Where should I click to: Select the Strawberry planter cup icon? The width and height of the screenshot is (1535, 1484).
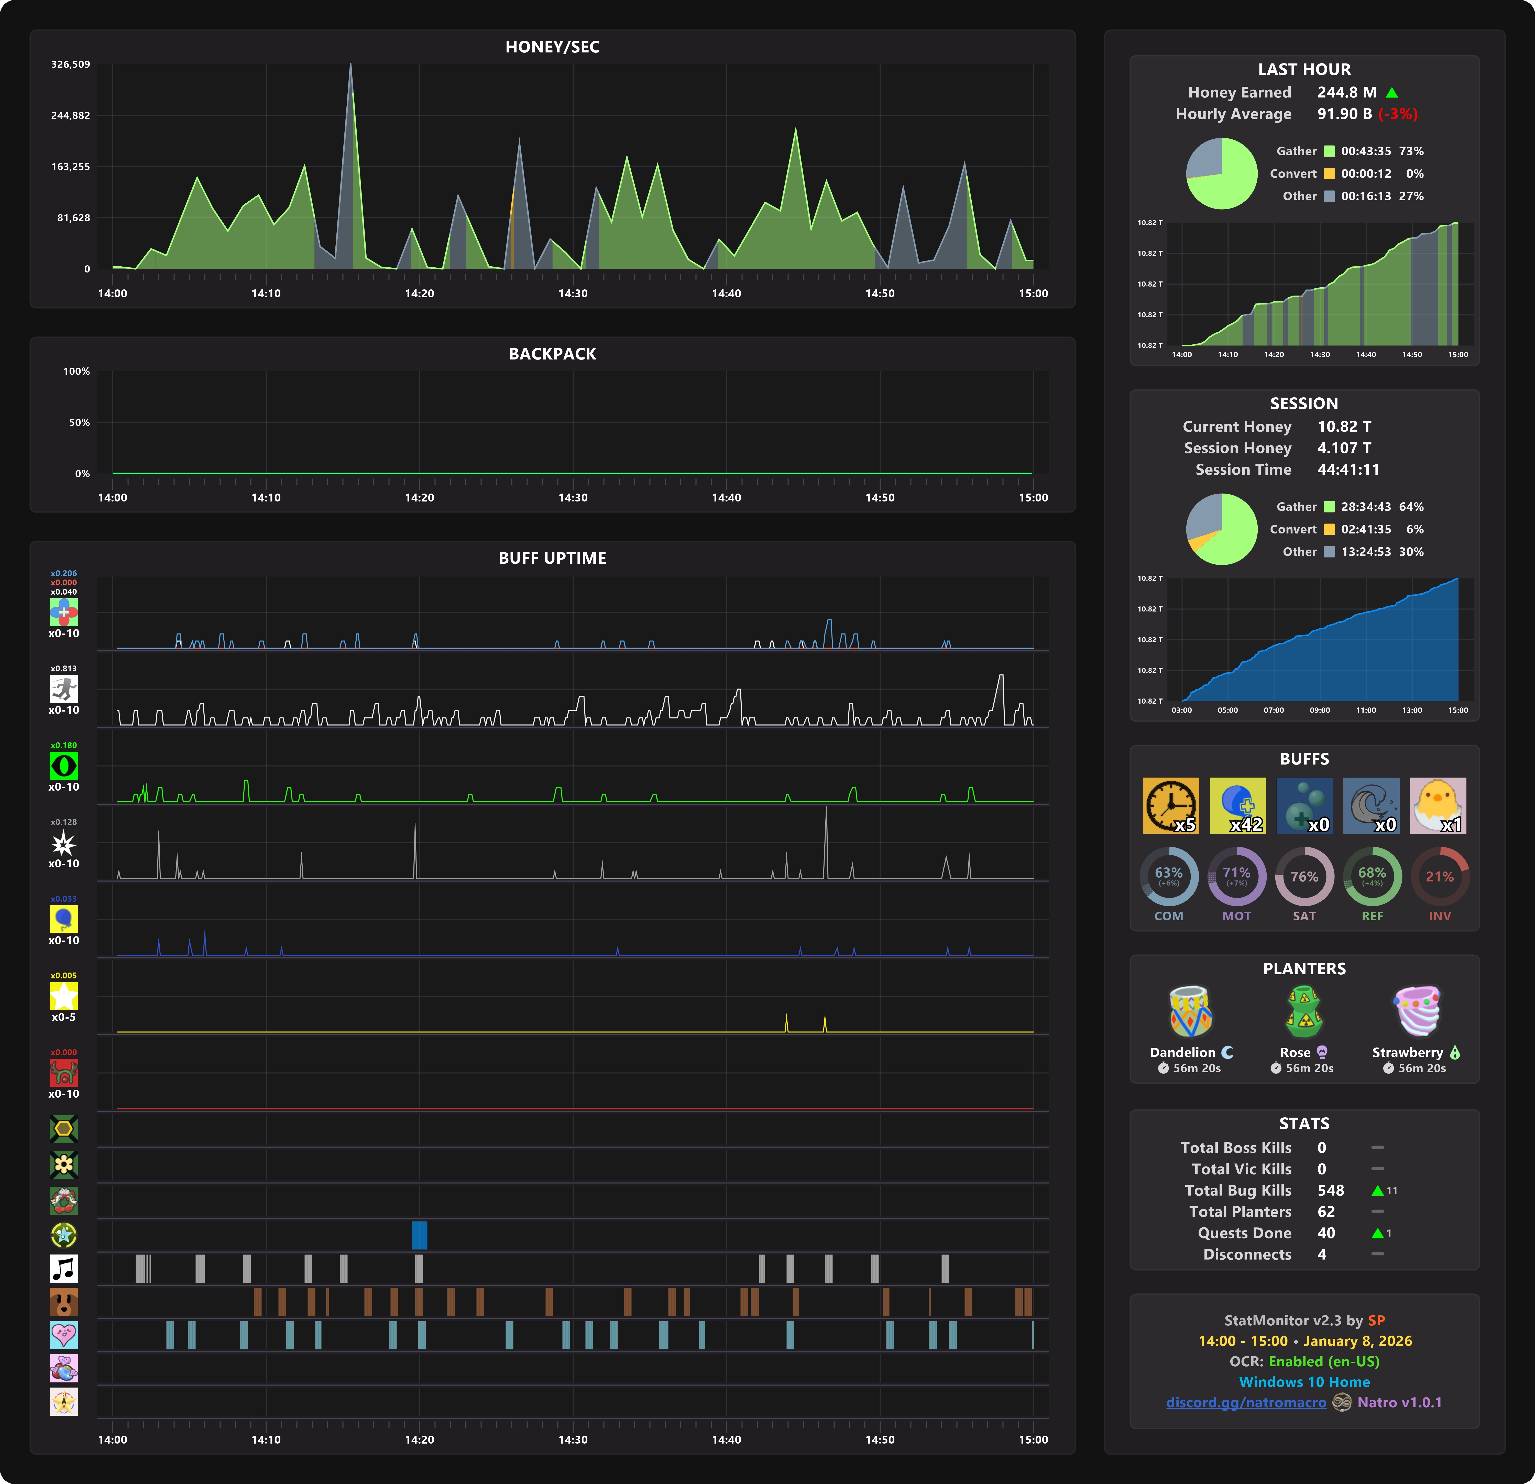pyautogui.click(x=1417, y=1012)
